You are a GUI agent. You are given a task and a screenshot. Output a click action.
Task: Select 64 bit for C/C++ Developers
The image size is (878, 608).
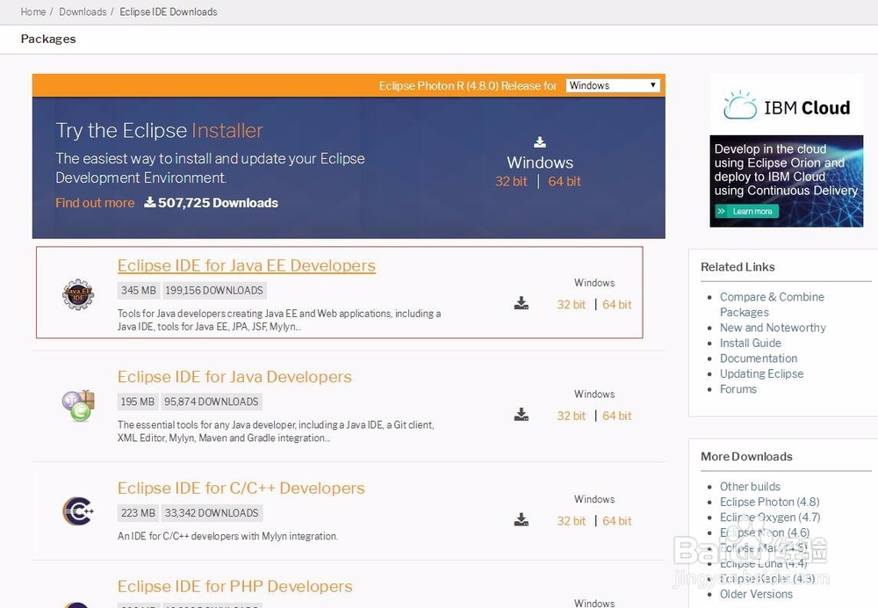click(617, 521)
